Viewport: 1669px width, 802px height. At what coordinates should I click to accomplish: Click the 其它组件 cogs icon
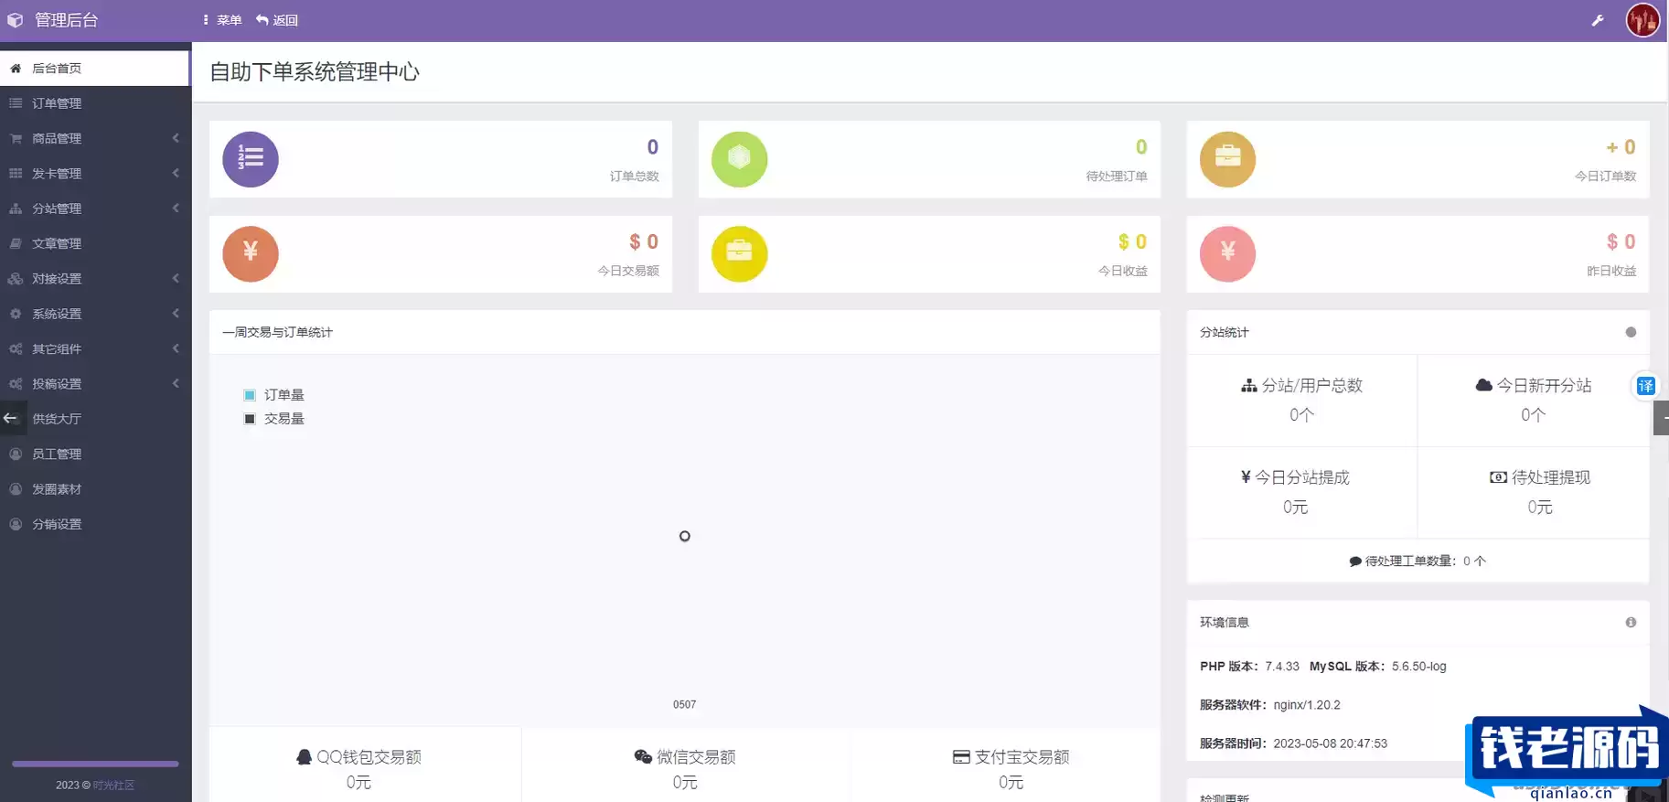[16, 348]
